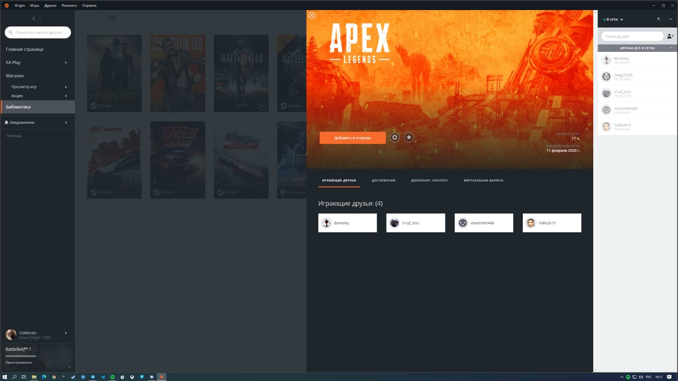This screenshot has height=381, width=678.
Task: Open S1uZ_KsU playing friend card
Action: point(416,223)
